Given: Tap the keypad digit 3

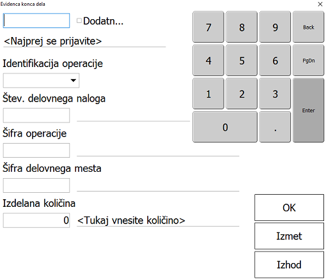Looking at the screenshot, I should (275, 94).
